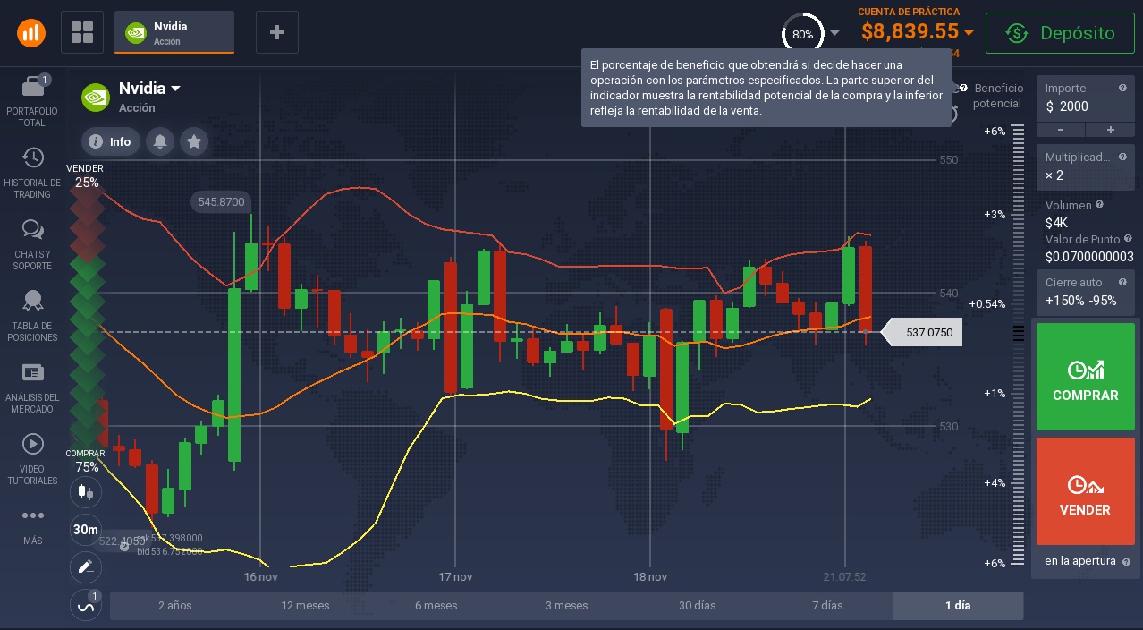Viewport: 1143px width, 630px height.
Task: Select the 12 meses time range
Action: [x=306, y=606]
